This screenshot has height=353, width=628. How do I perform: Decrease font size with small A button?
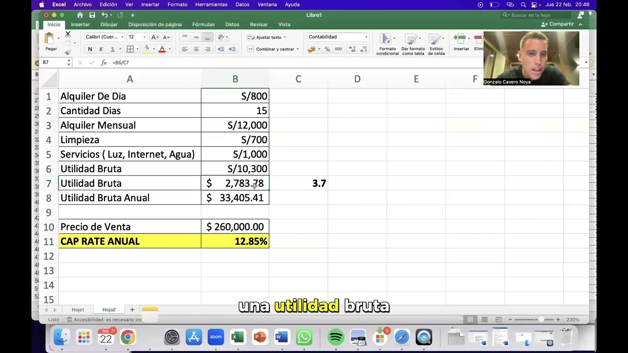click(x=166, y=37)
